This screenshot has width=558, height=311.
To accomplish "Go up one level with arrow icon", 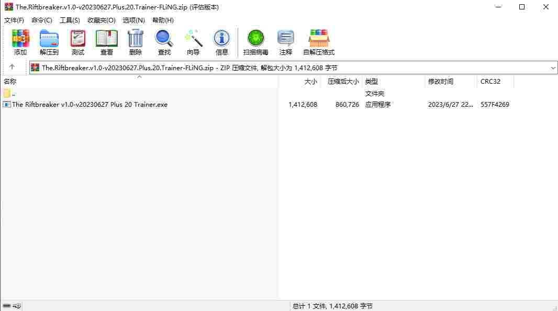I will (x=12, y=67).
